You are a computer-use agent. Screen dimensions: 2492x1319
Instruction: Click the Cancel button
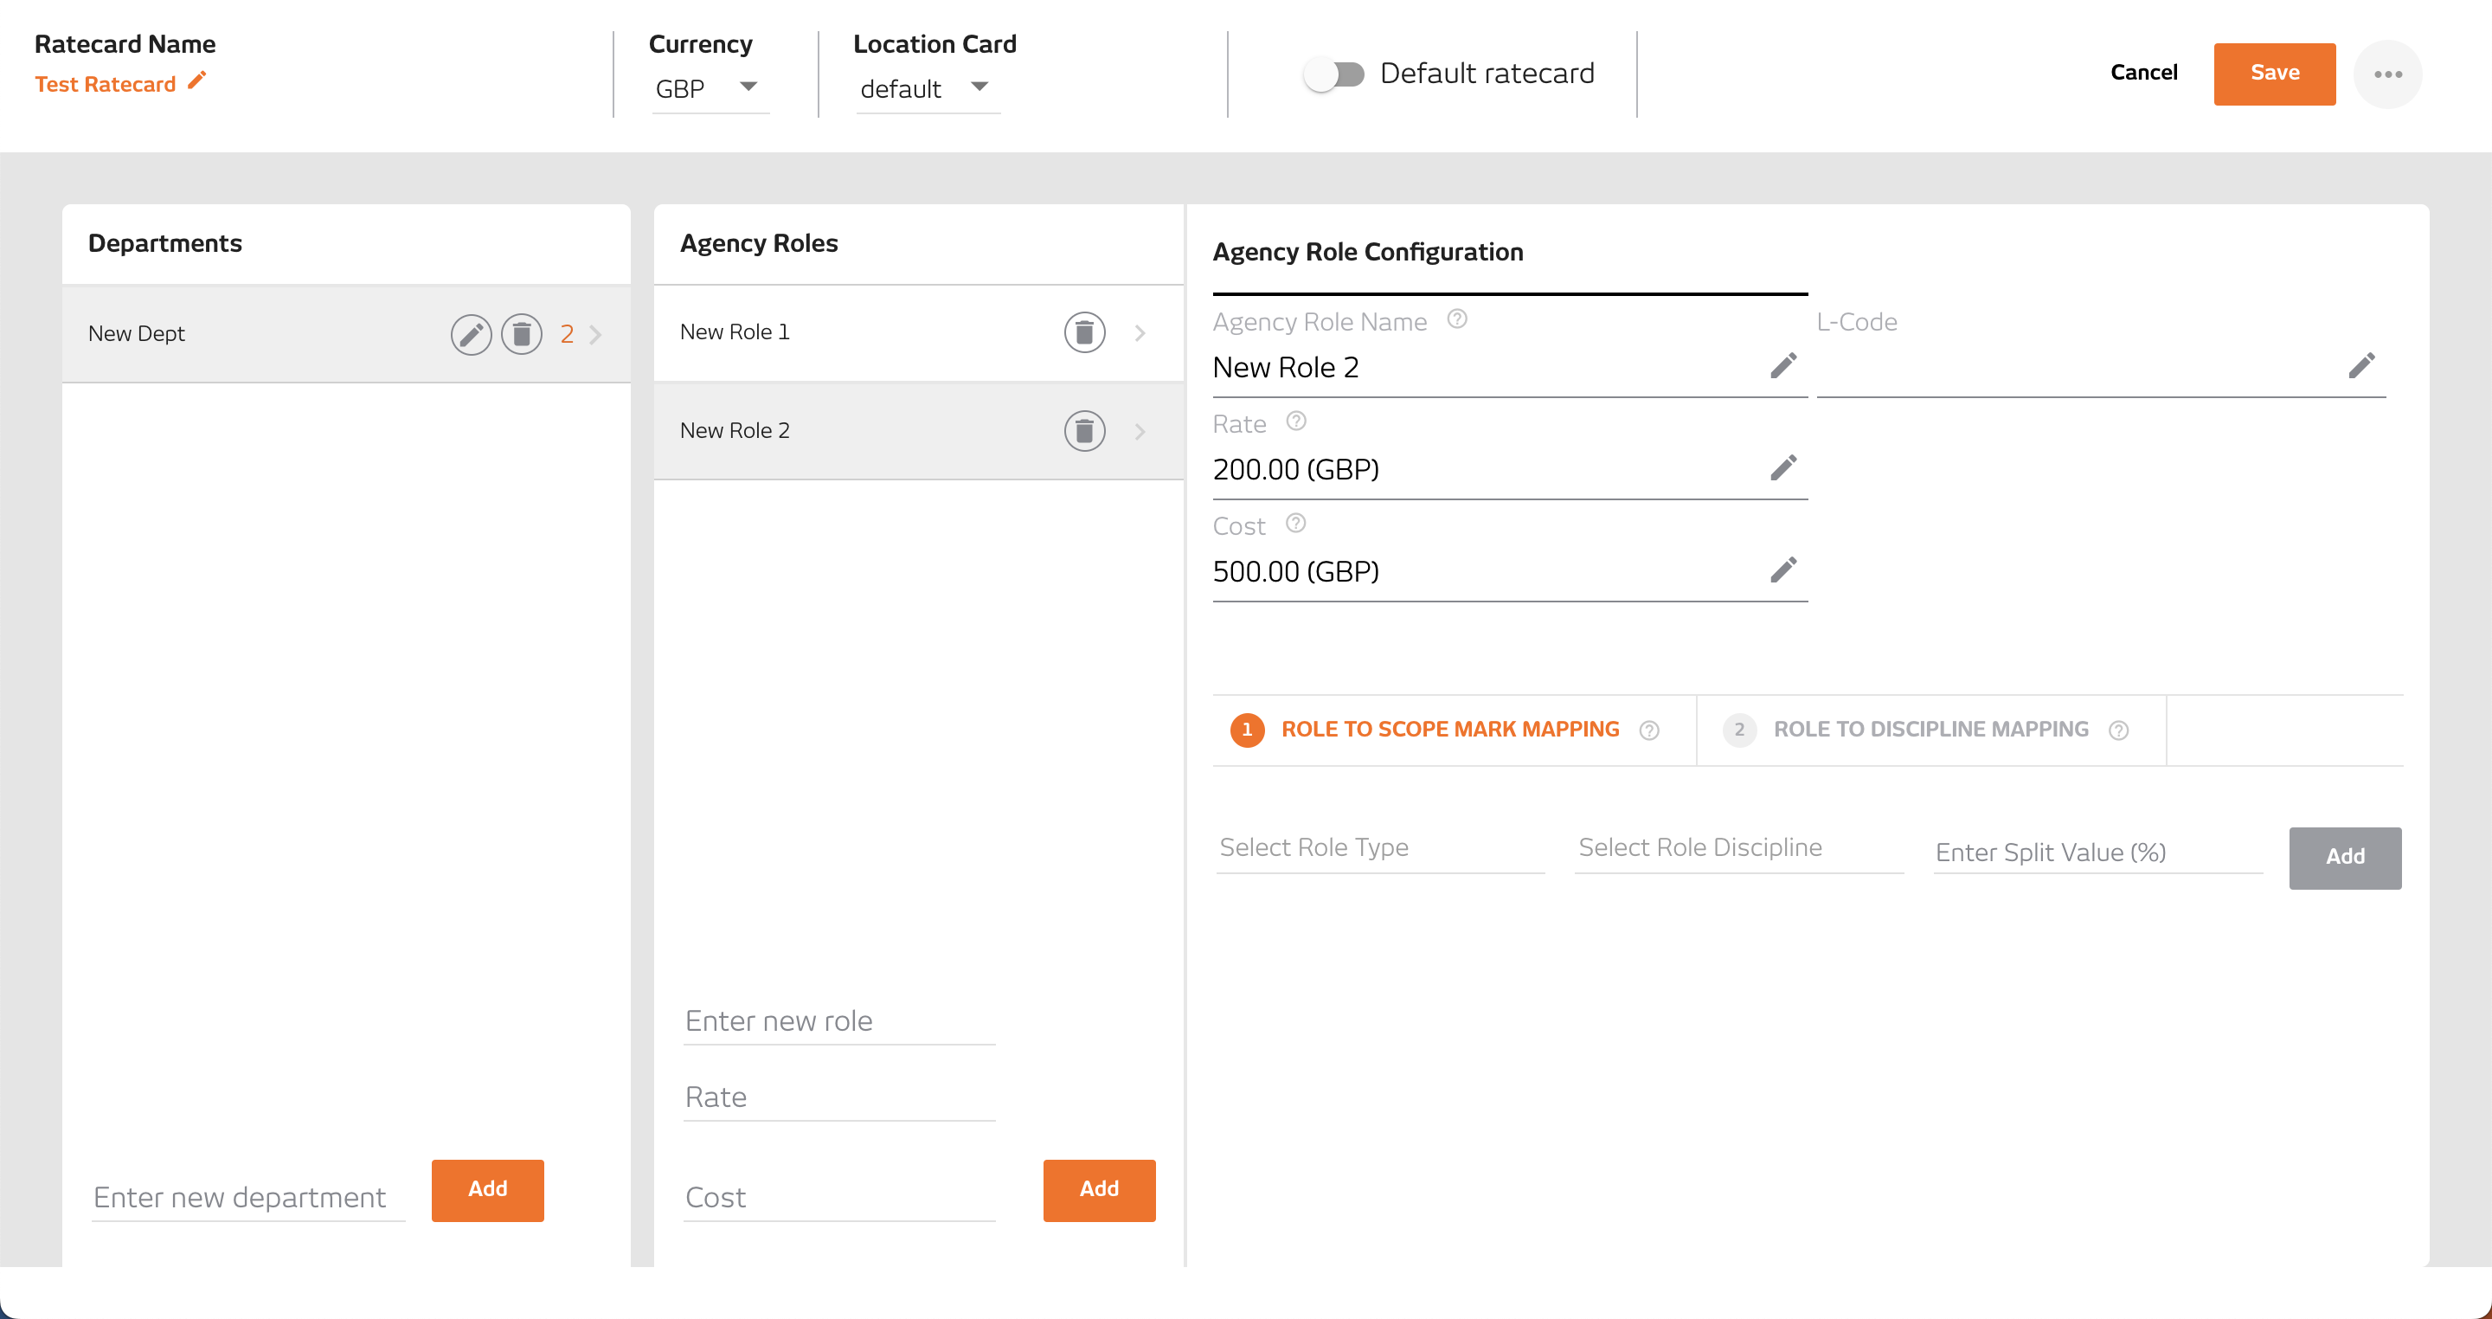click(2144, 73)
